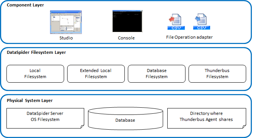The width and height of the screenshot is (253, 138).
Task: Select the Thunderbus Filesystem box
Action: pyautogui.click(x=217, y=74)
